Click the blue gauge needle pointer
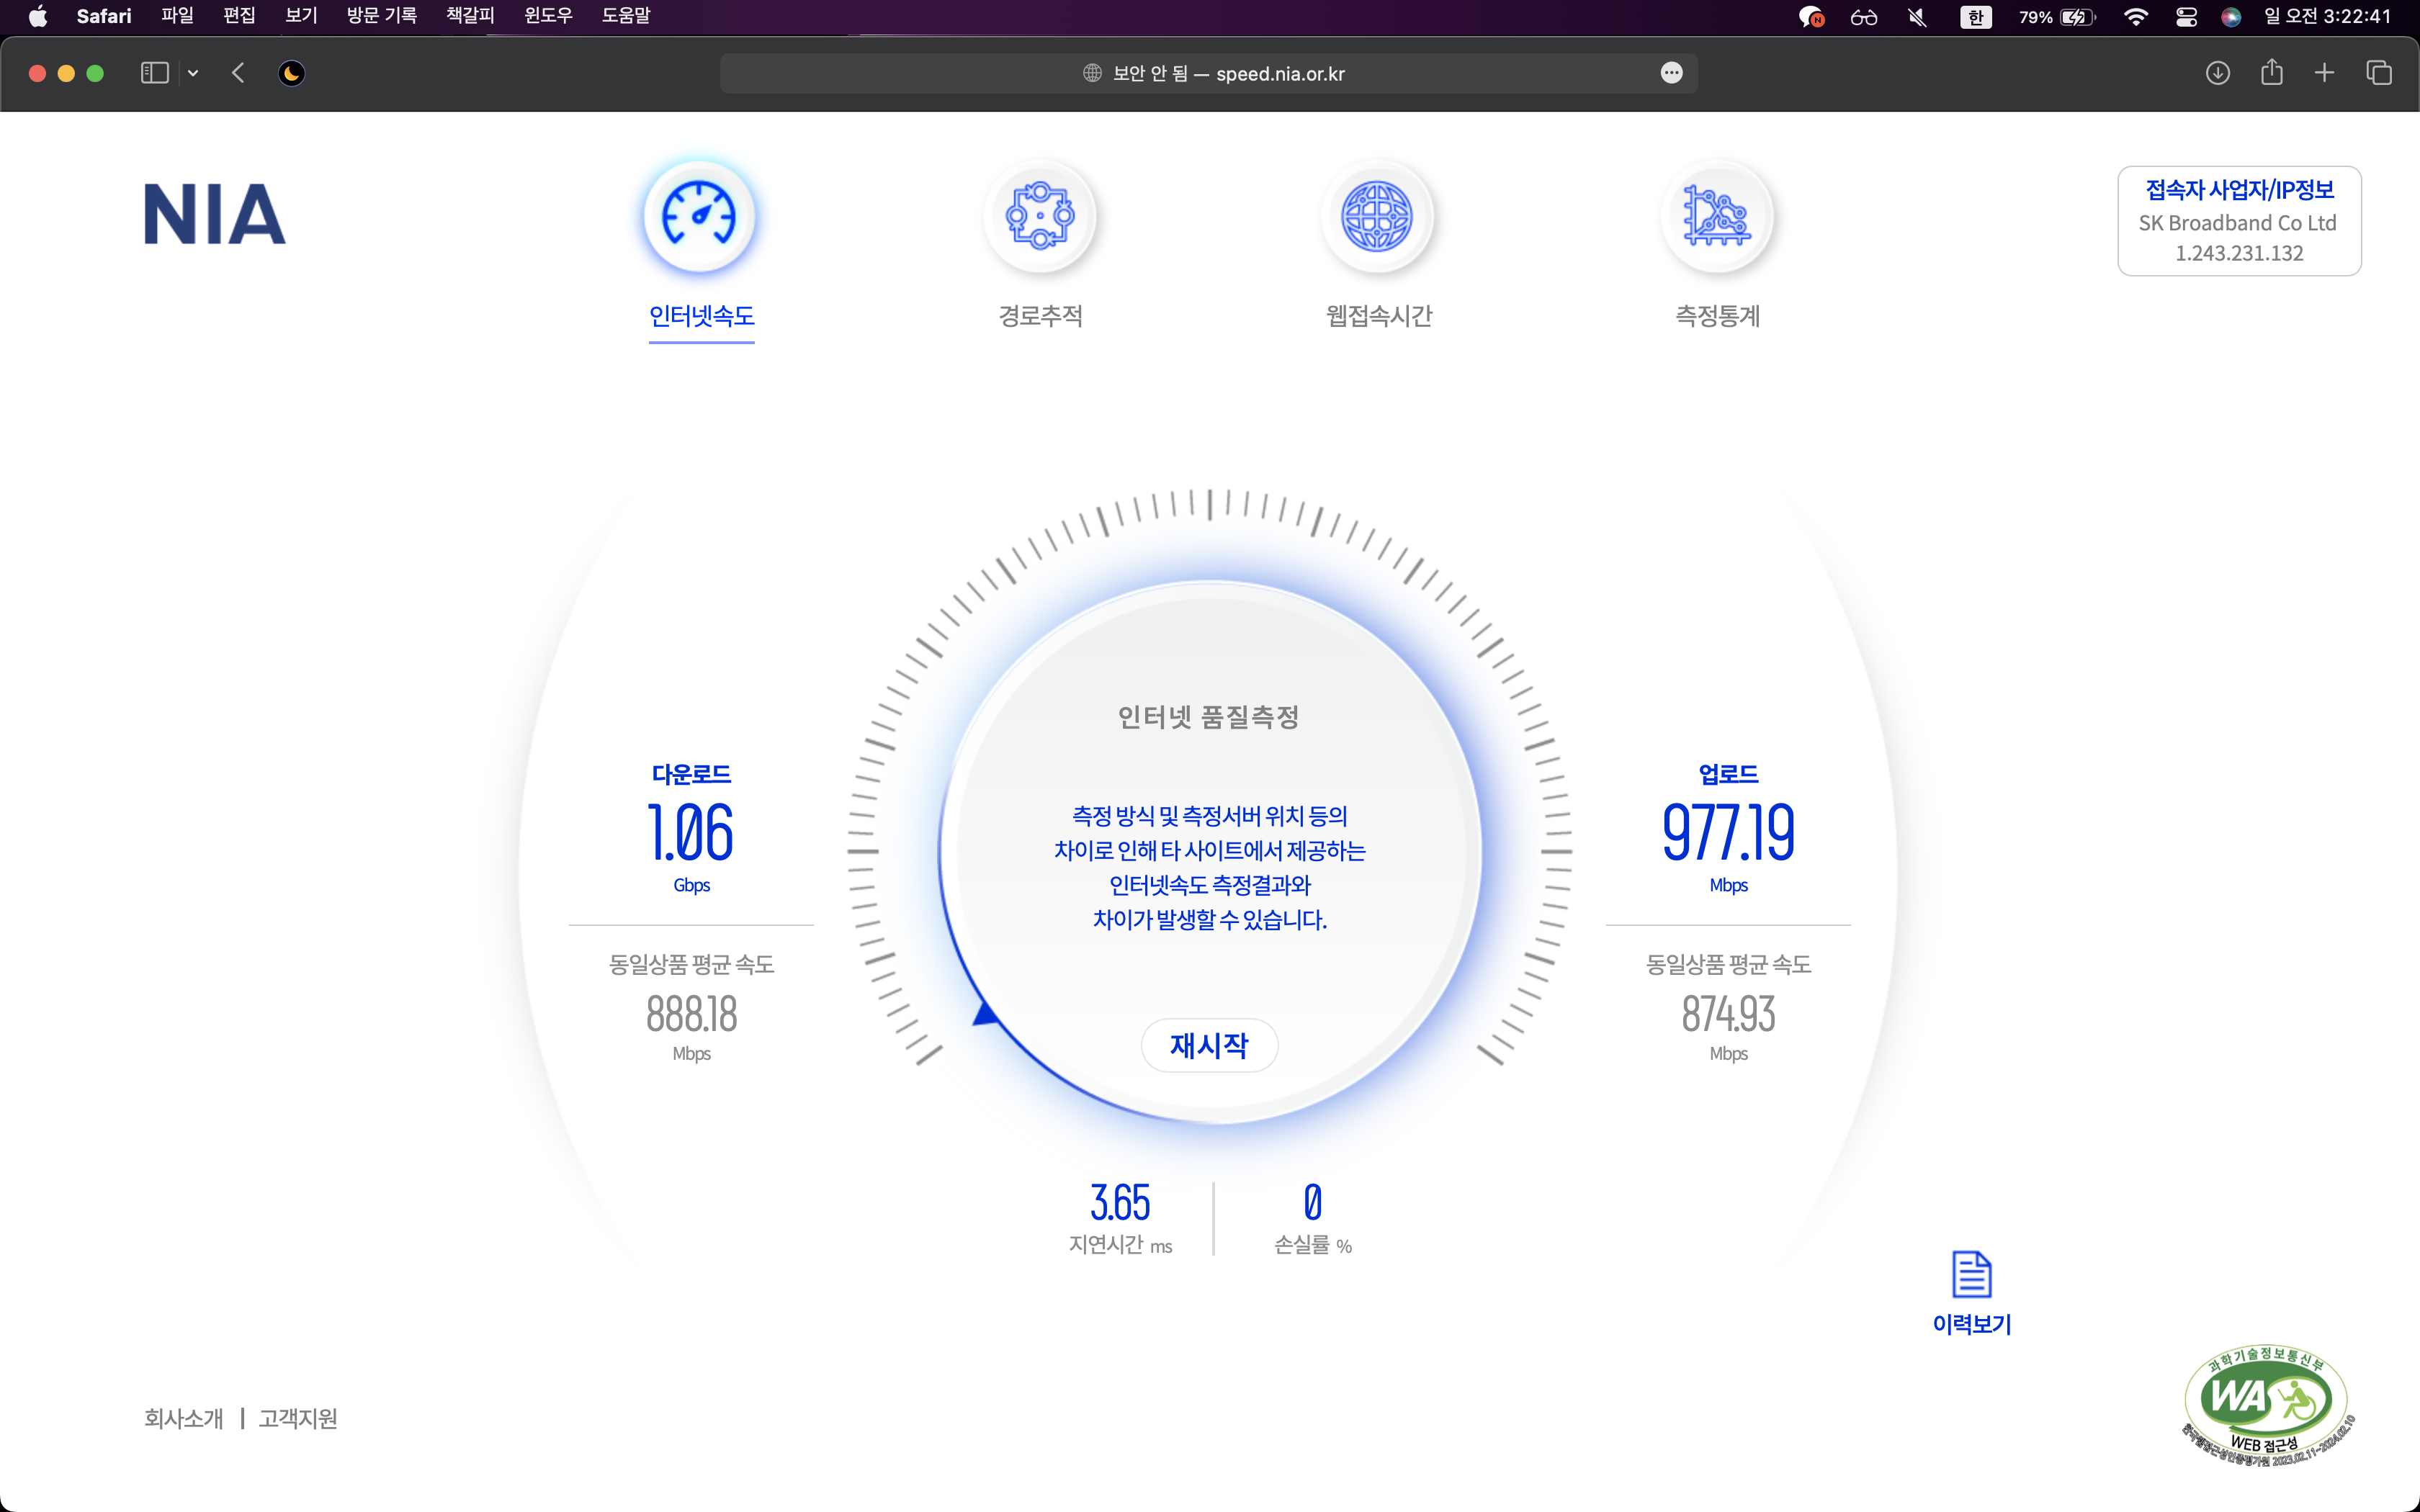 985,1014
